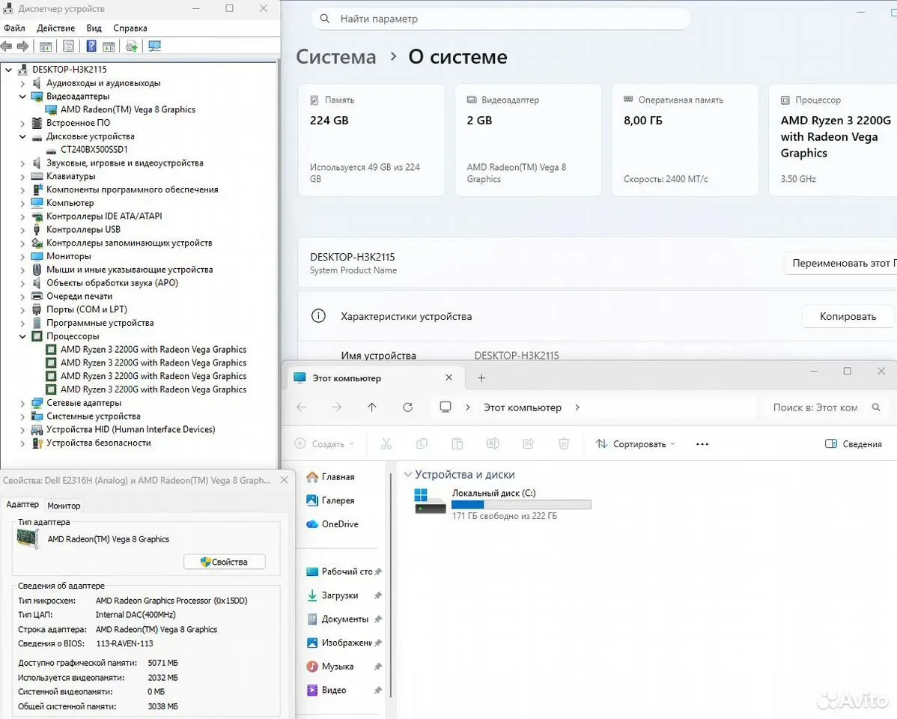This screenshot has width=897, height=719.
Task: Click the chevron after Этот компьютер in address bar
Action: coord(577,407)
